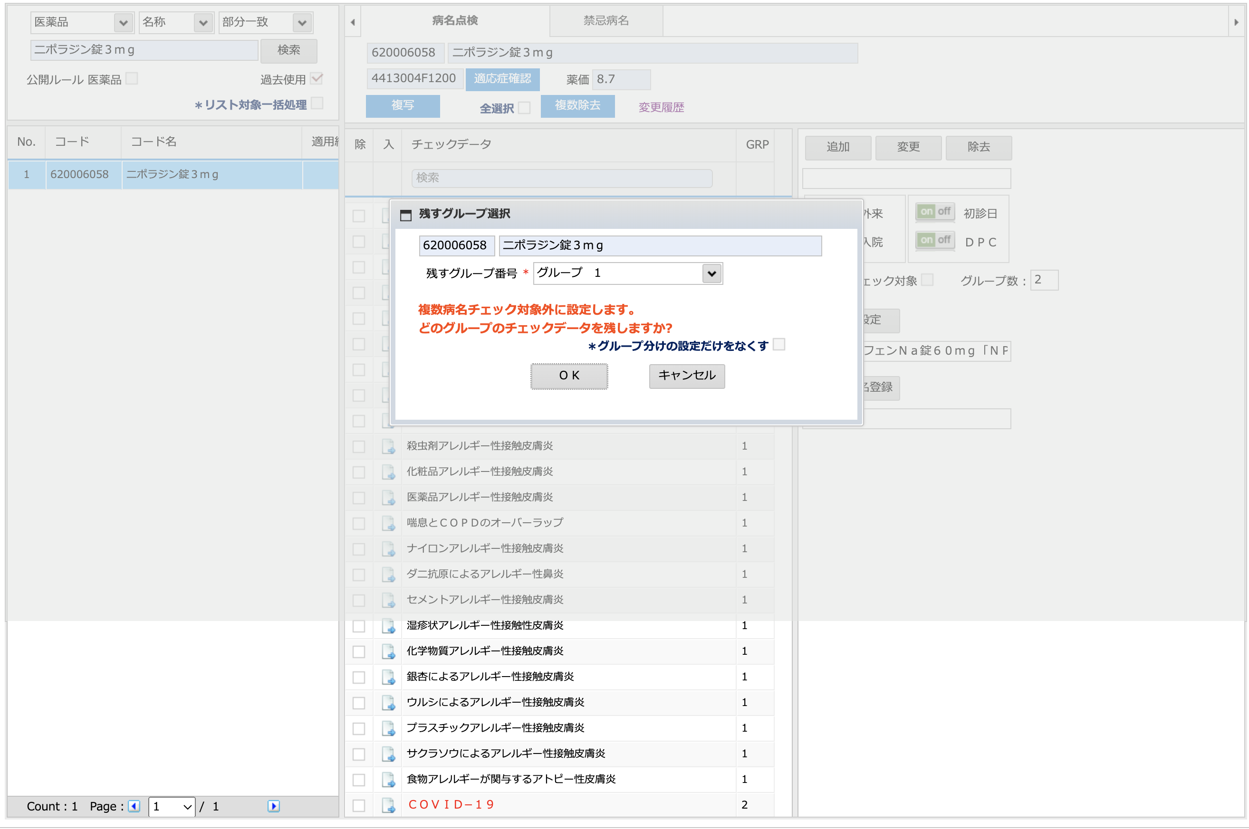Image resolution: width=1249 pixels, height=829 pixels.
Task: Select row 1 ニポラジン錠3mg in the list
Action: click(x=173, y=174)
